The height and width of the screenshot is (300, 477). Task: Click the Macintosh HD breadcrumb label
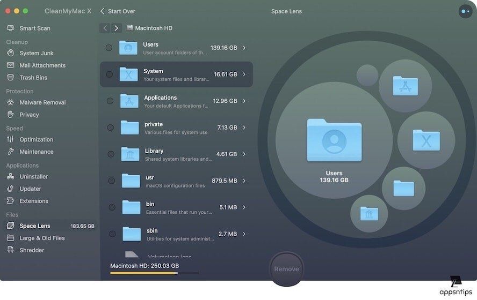point(154,28)
